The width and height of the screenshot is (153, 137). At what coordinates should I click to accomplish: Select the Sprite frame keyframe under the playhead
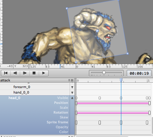click(121, 123)
